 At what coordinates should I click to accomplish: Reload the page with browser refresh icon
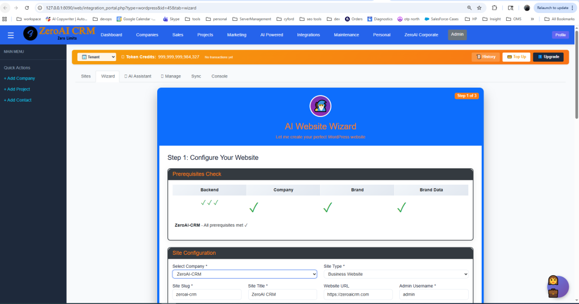pyautogui.click(x=27, y=8)
